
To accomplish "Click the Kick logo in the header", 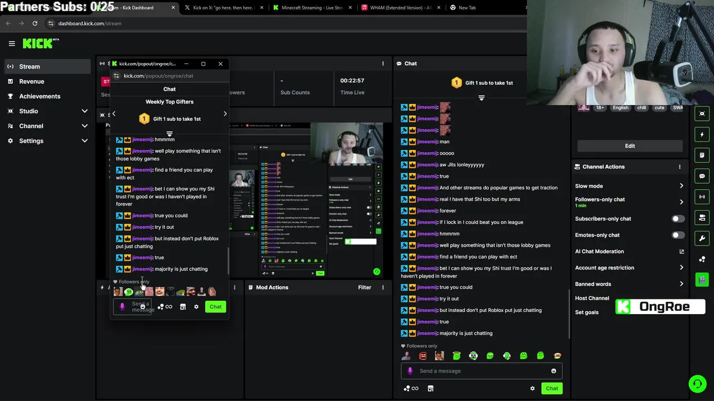I will [x=40, y=43].
